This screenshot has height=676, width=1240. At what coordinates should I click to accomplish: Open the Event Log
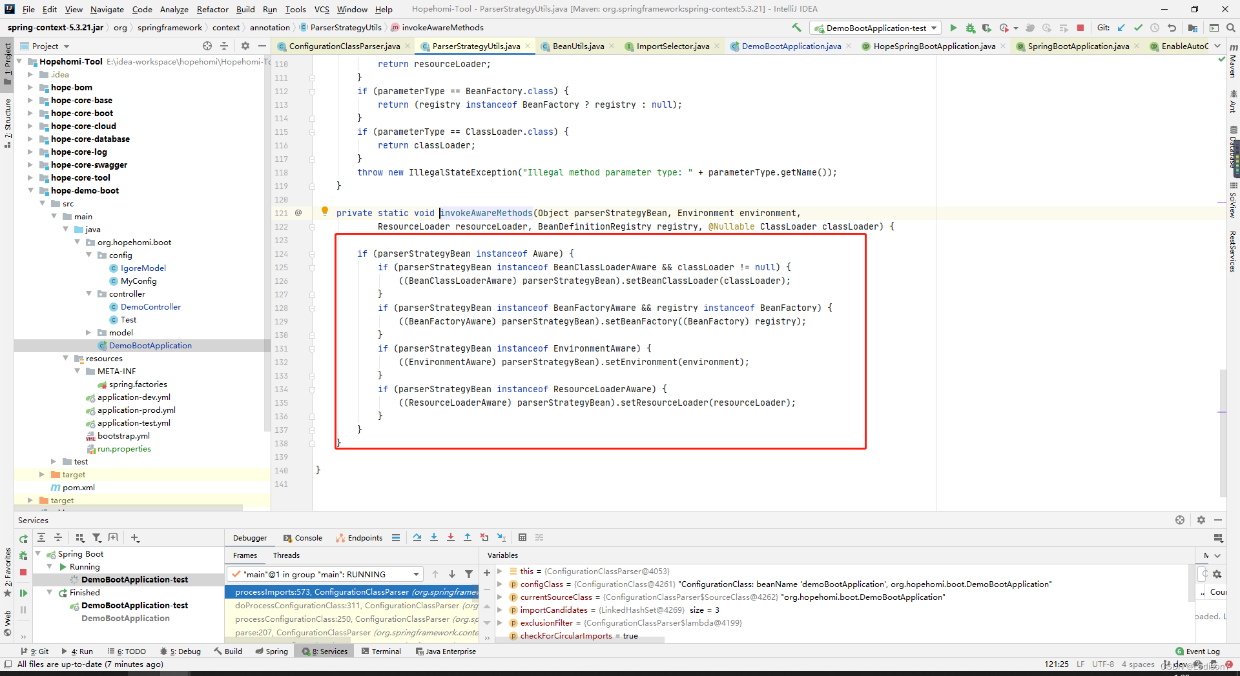[x=1198, y=651]
